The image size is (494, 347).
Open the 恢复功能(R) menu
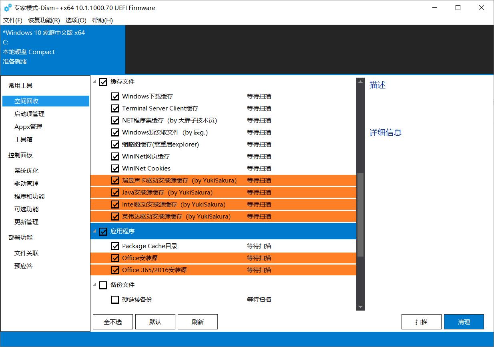pos(44,20)
